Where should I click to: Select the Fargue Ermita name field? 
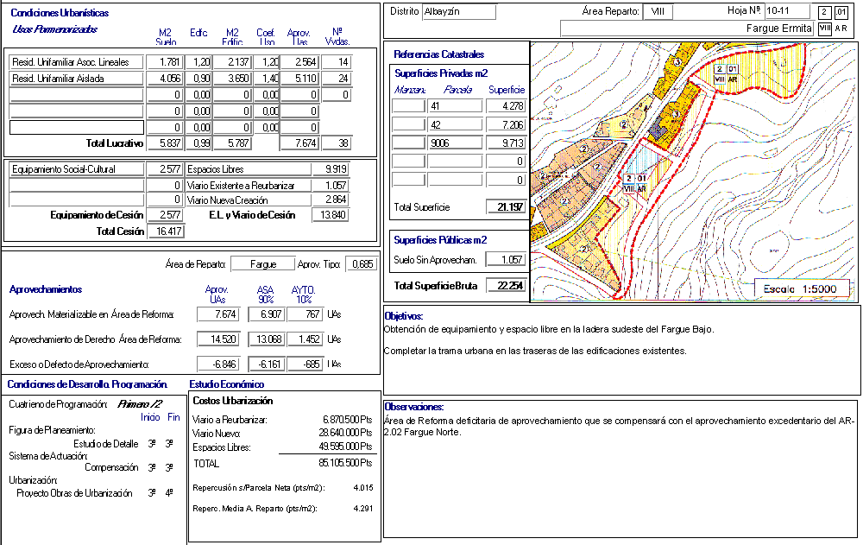(687, 29)
